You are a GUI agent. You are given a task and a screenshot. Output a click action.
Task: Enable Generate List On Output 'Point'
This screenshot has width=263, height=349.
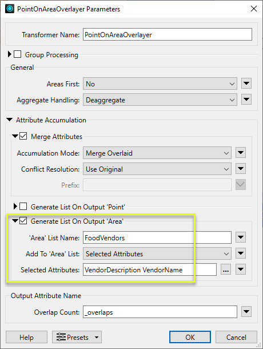tap(23, 207)
